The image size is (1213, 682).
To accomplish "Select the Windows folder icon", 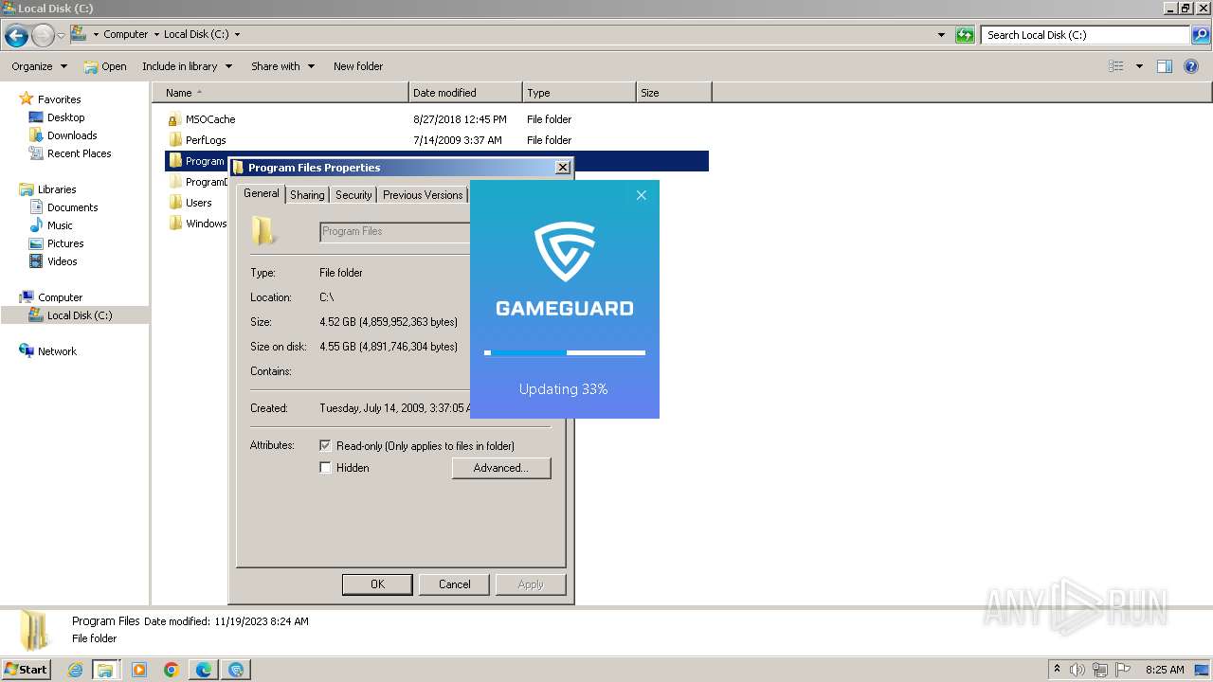I will tap(174, 224).
